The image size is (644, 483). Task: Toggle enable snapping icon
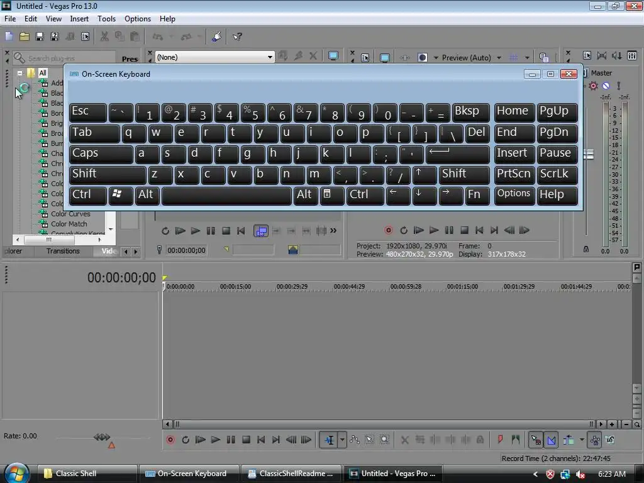click(536, 440)
